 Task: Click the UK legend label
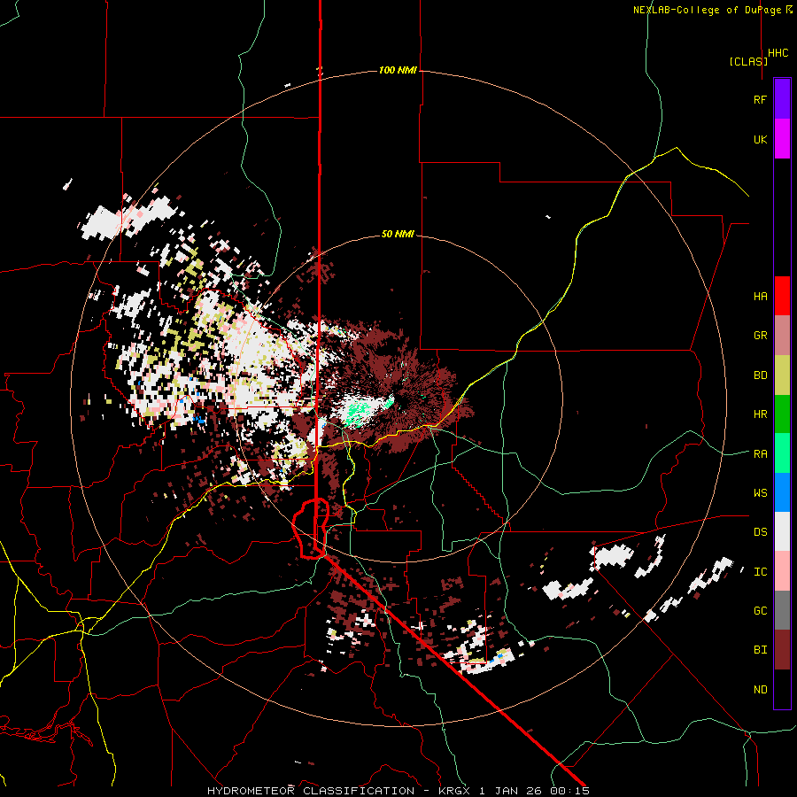tap(760, 139)
